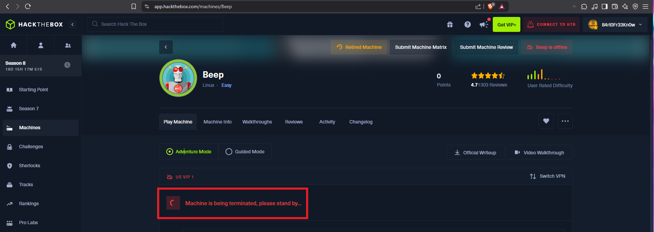Open the Leo AI sparkle icon
This screenshot has height=232, width=654.
(625, 6)
